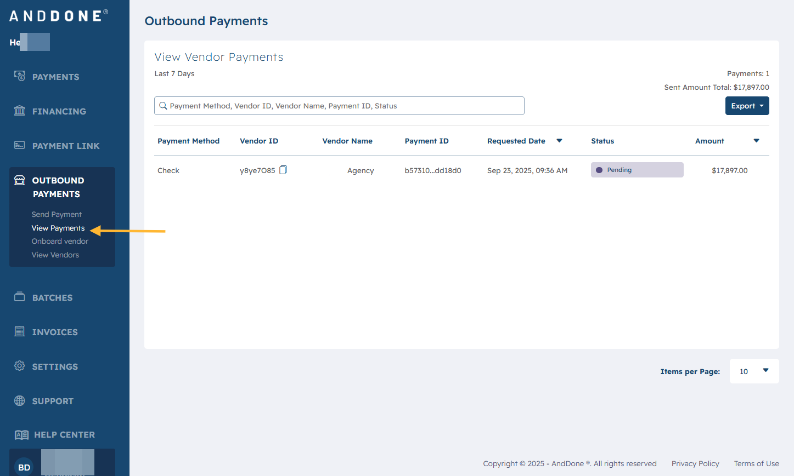Open View Vendors submenu item
This screenshot has height=476, width=794.
click(55, 255)
